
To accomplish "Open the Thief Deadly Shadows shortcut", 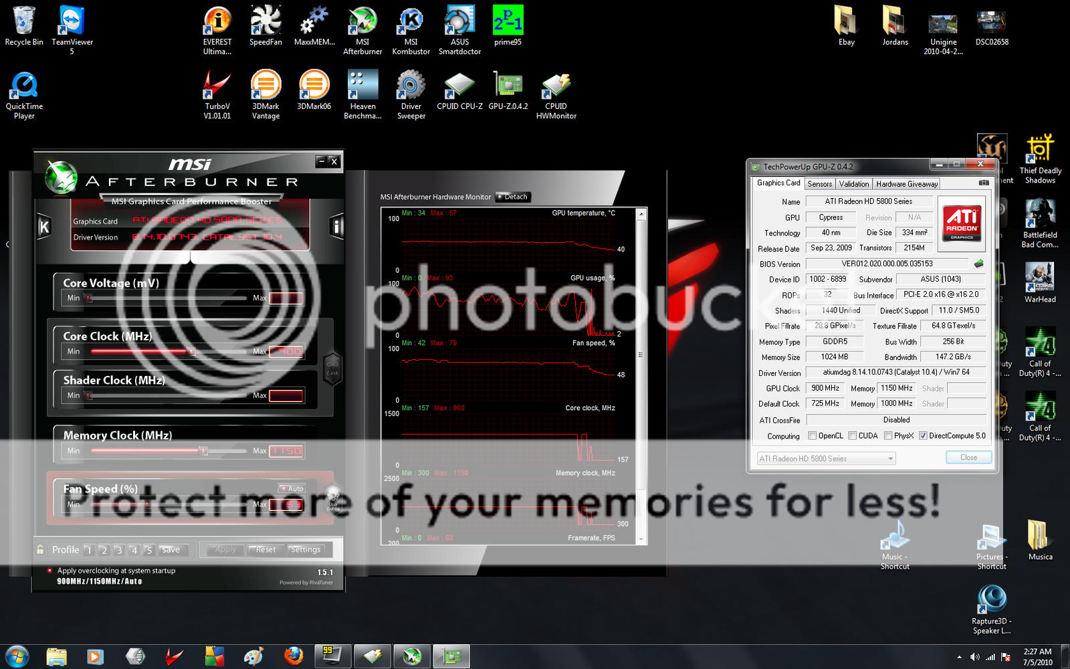I will (1040, 159).
